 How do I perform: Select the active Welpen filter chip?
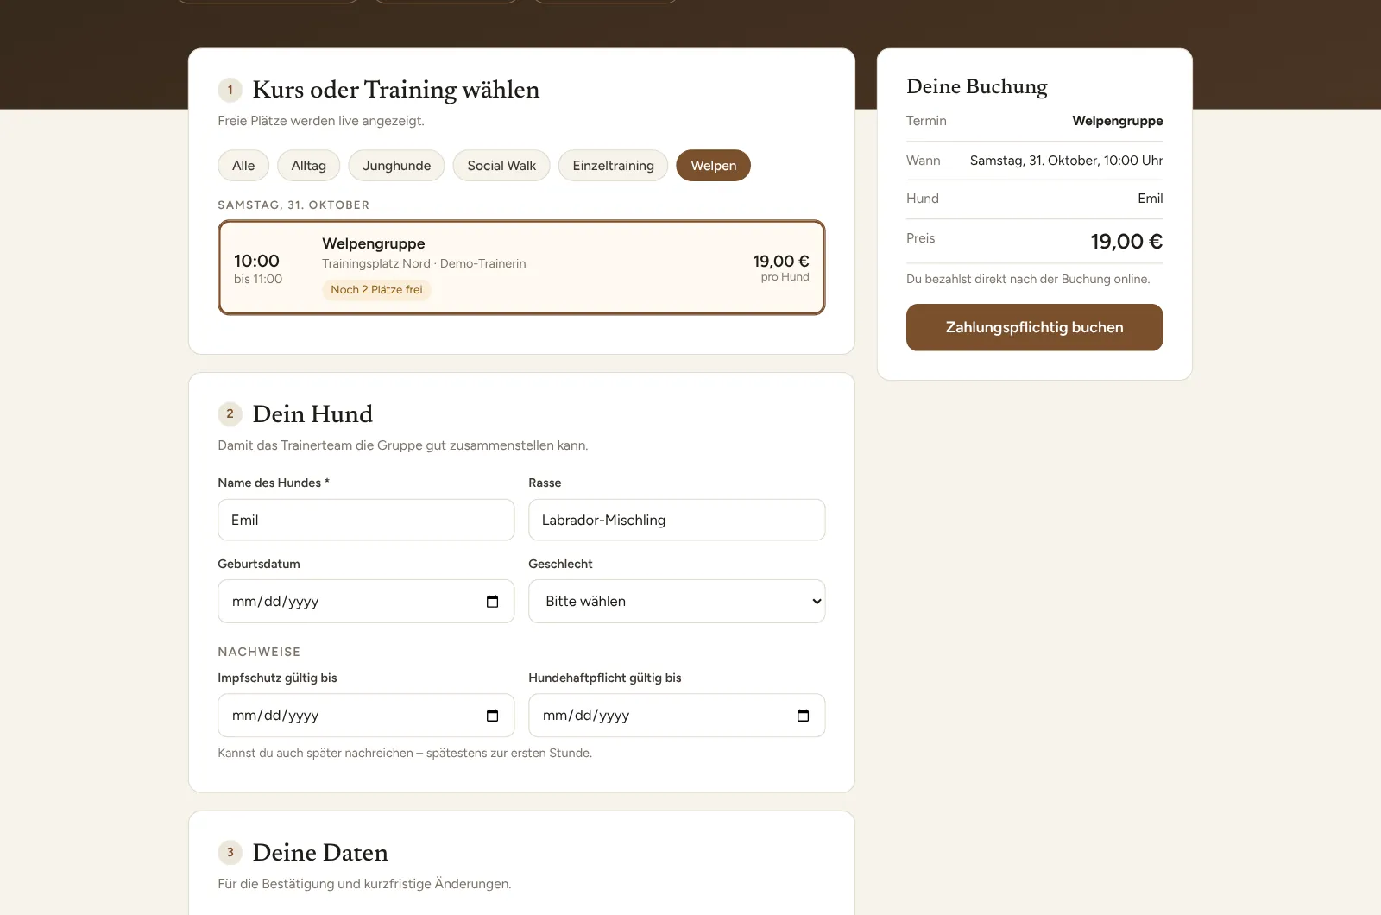[x=713, y=166]
